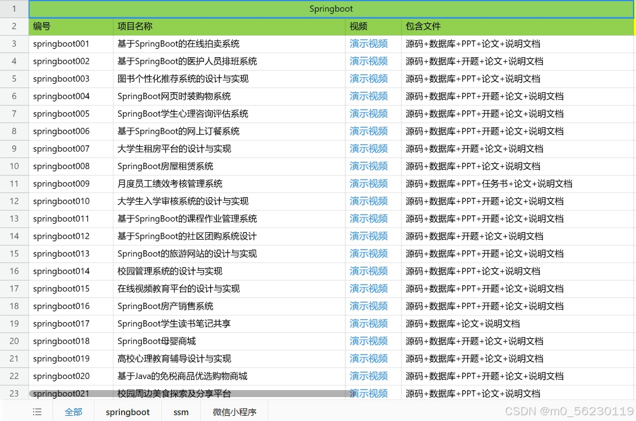This screenshot has width=636, height=421.
Task: Click cell springboot005
Action: click(71, 114)
